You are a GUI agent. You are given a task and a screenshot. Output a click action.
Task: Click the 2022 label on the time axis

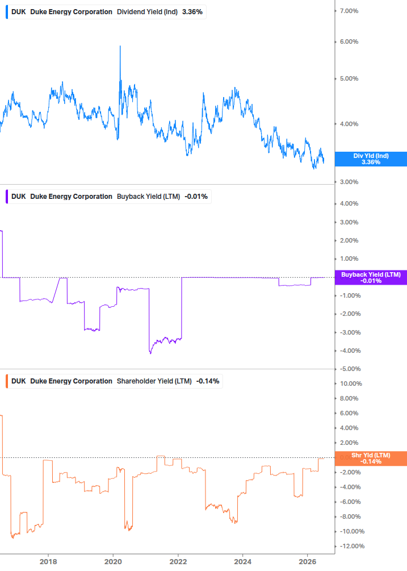(178, 561)
